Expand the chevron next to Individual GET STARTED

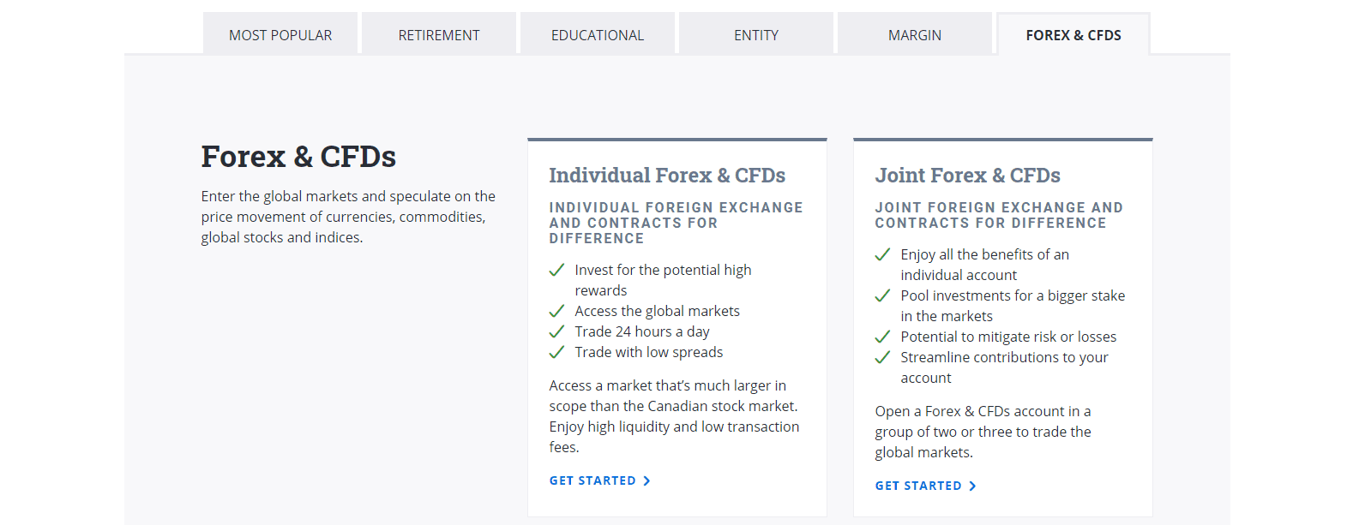(647, 480)
